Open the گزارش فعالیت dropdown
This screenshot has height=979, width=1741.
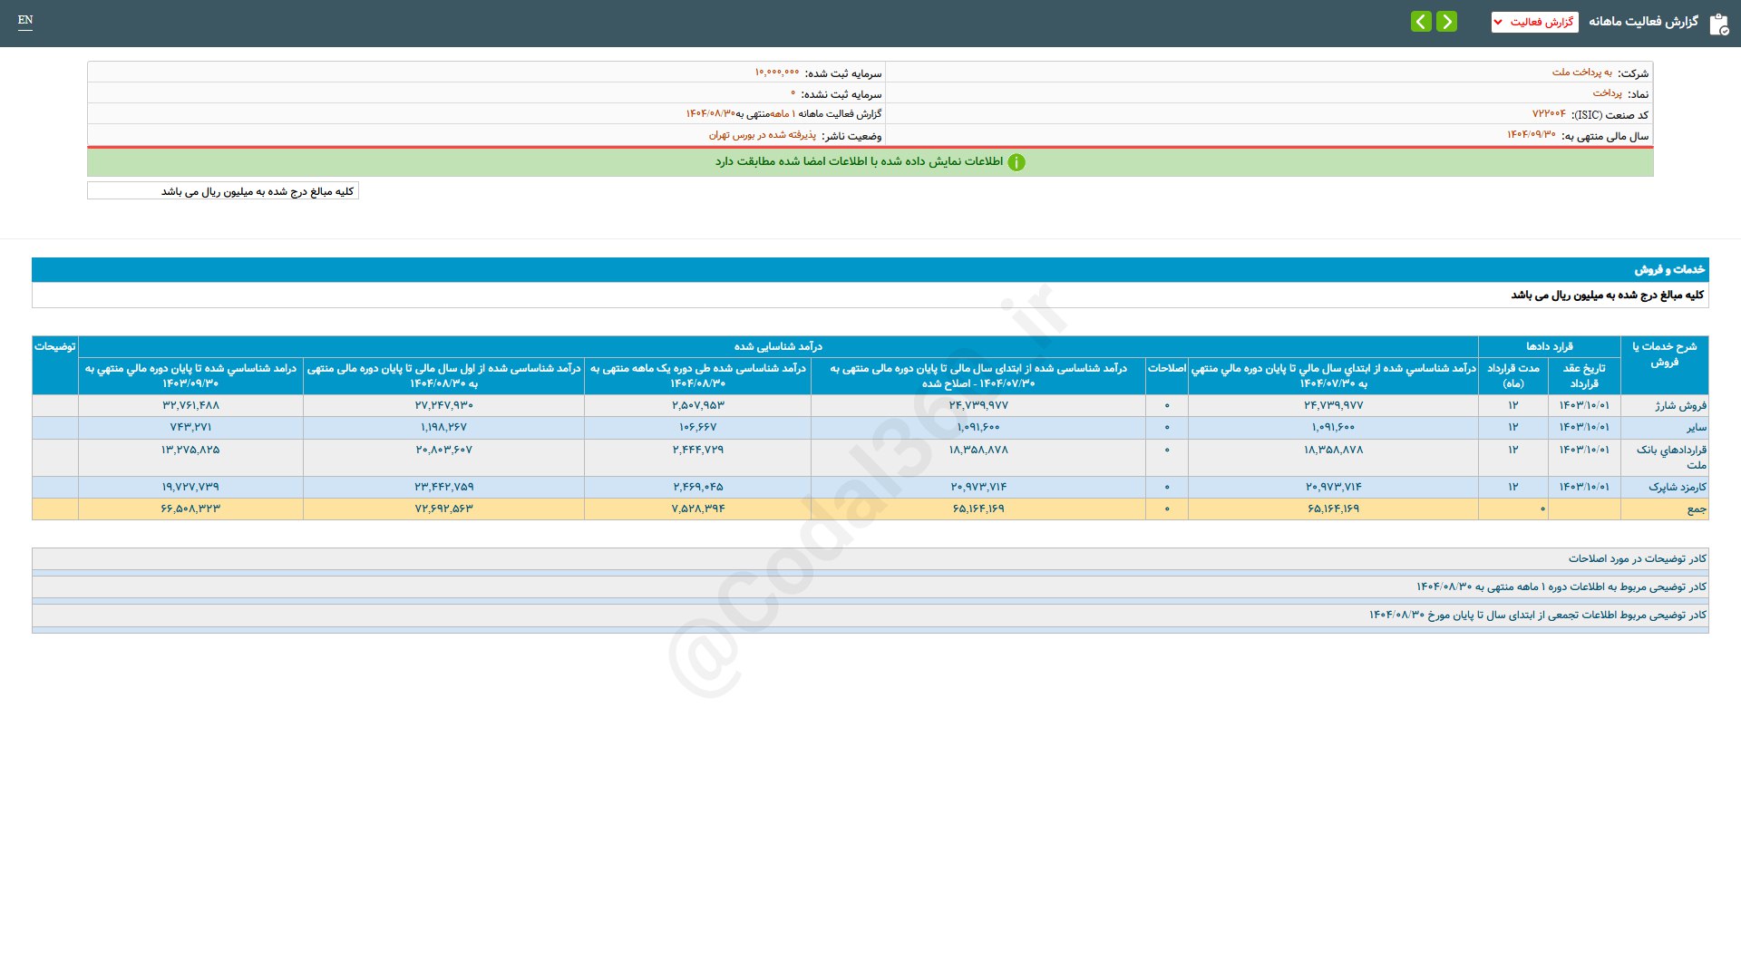[x=1534, y=22]
